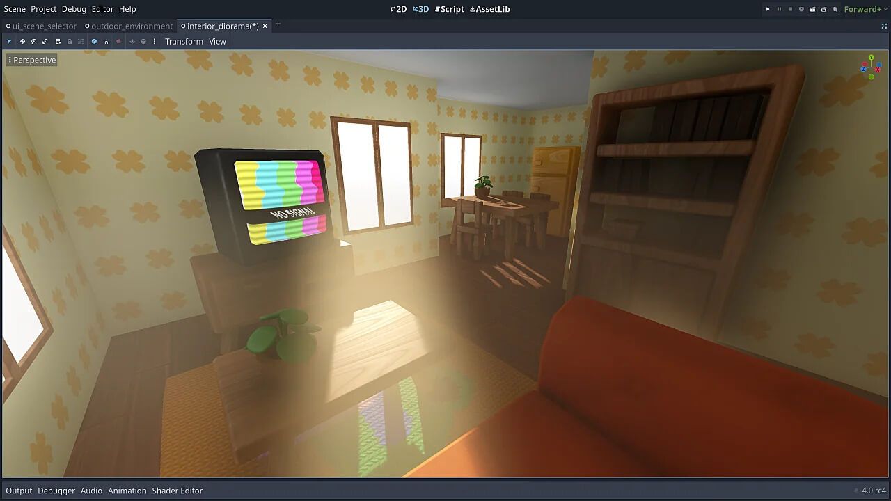Switch to the outdoor_environment scene tab

pos(129,26)
